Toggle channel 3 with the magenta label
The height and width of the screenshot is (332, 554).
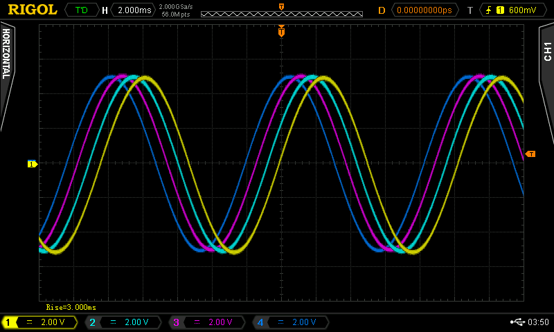tap(176, 322)
